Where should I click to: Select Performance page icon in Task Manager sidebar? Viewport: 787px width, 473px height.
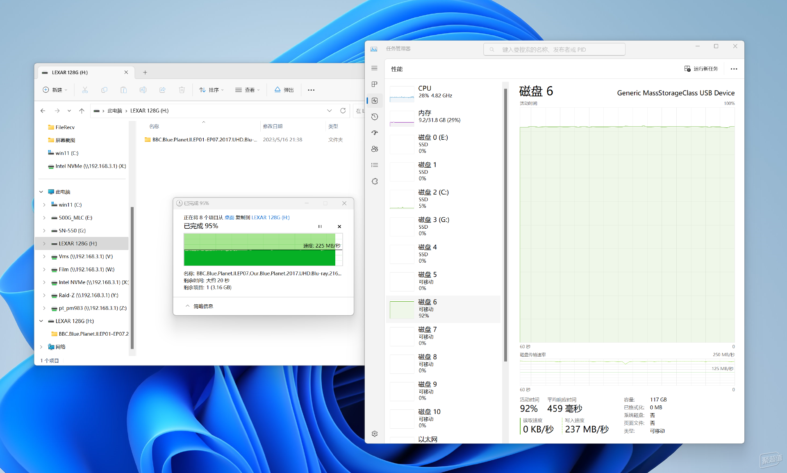375,100
